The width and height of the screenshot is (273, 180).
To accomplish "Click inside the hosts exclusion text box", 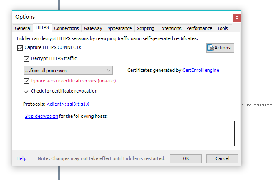I will coord(129,133).
